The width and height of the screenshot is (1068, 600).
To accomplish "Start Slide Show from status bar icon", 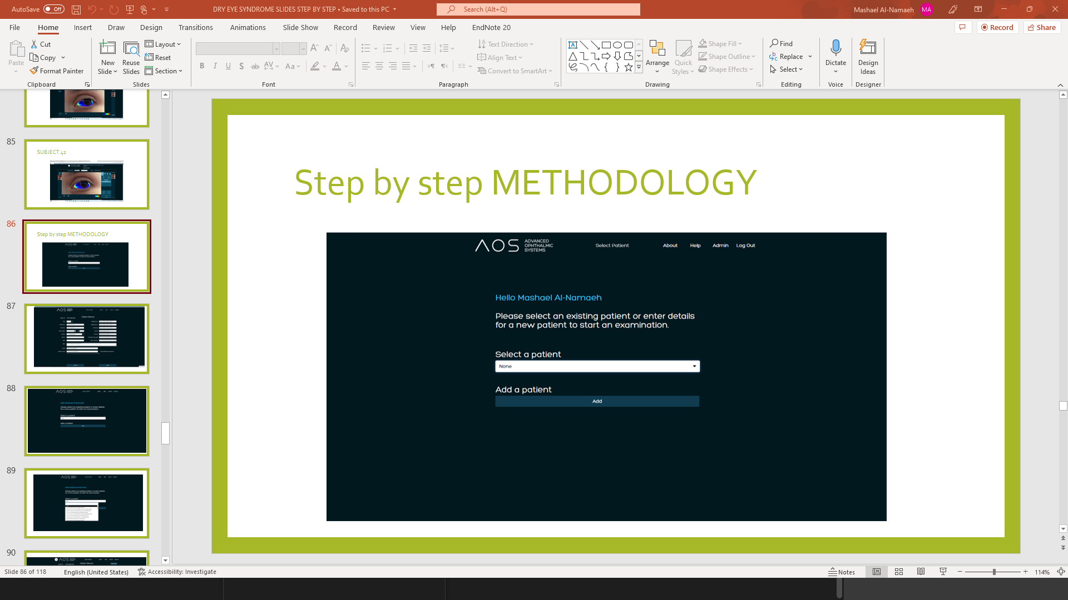I will pos(943,572).
